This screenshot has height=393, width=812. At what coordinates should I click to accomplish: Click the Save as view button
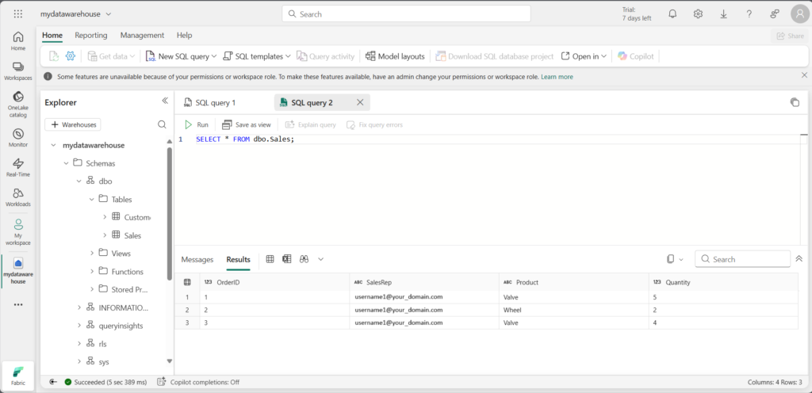pos(247,124)
